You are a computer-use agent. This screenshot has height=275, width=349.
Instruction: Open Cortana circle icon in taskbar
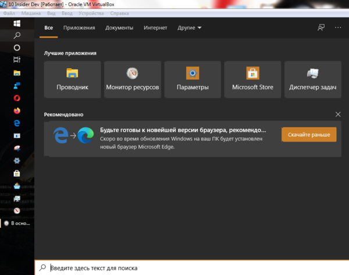[x=17, y=48]
